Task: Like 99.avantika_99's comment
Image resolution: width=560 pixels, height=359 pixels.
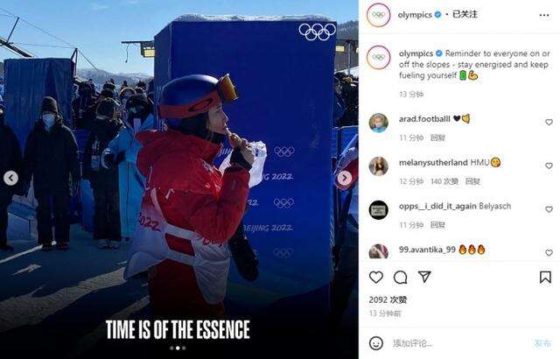Action: (x=549, y=253)
